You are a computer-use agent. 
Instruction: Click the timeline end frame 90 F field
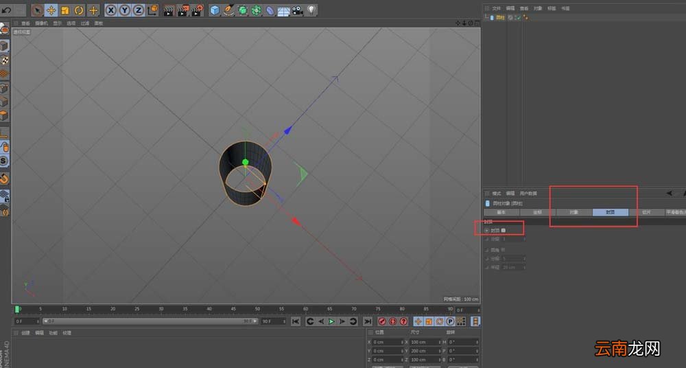pyautogui.click(x=274, y=321)
